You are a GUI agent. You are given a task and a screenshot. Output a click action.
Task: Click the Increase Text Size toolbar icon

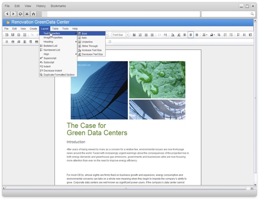tap(173, 35)
